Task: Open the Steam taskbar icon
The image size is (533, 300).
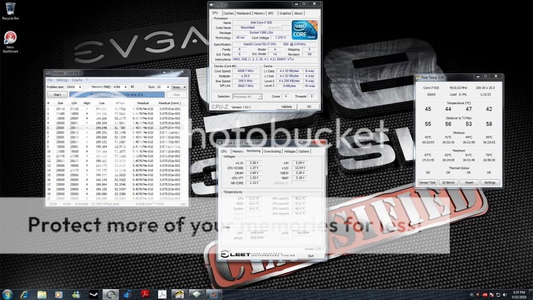Action: point(93,294)
